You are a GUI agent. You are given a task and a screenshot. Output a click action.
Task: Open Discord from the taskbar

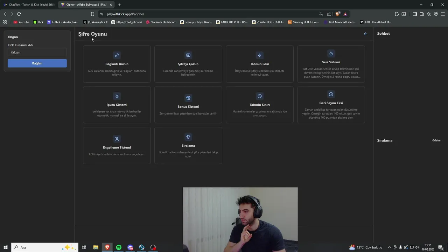pyautogui.click(x=130, y=247)
